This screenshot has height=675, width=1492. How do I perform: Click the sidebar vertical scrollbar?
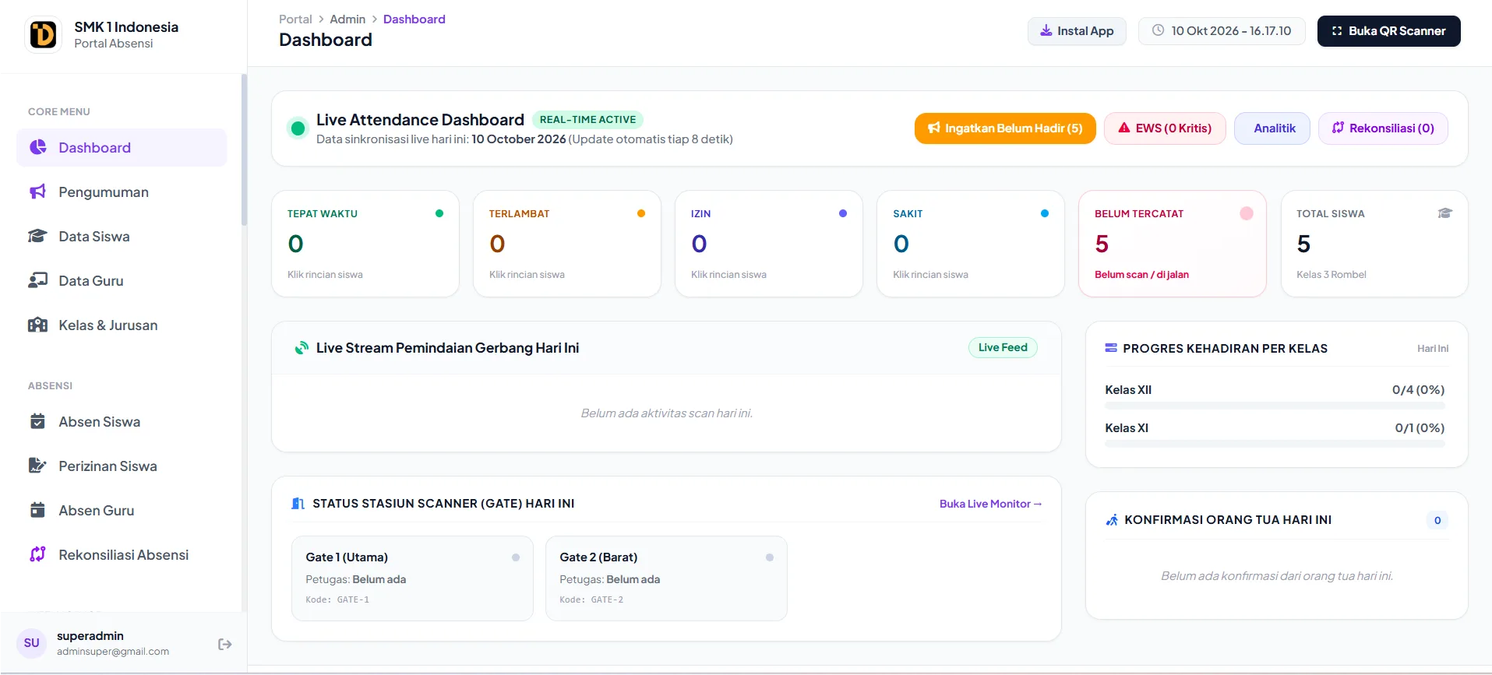pyautogui.click(x=244, y=149)
